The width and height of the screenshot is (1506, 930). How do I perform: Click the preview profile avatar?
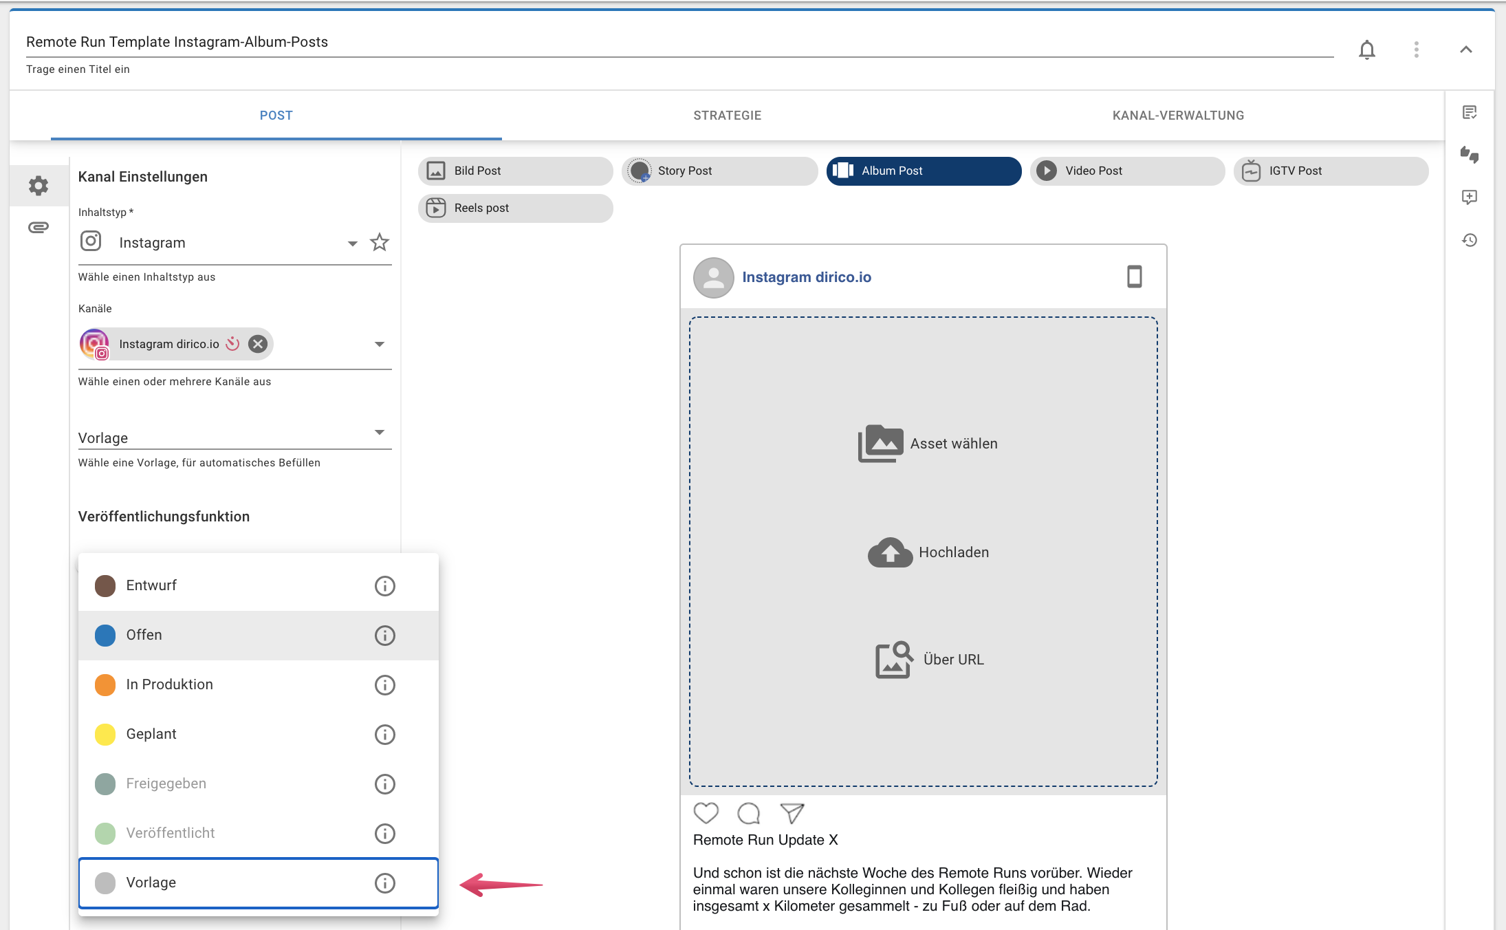click(x=714, y=278)
